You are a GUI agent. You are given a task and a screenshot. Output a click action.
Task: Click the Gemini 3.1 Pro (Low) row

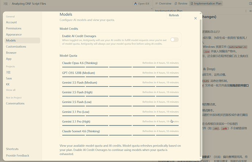(x=121, y=113)
